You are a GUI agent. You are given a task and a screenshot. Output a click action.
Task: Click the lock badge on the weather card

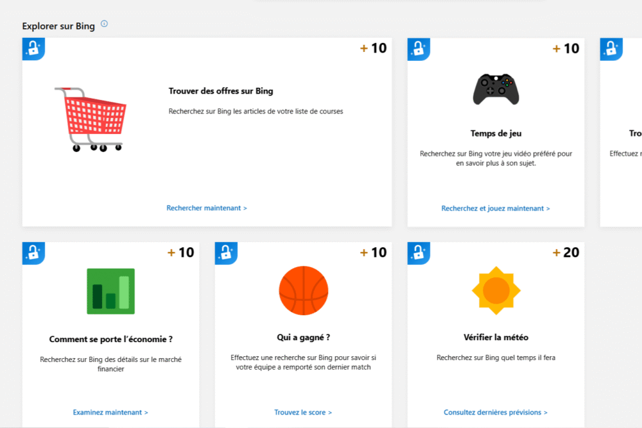419,253
